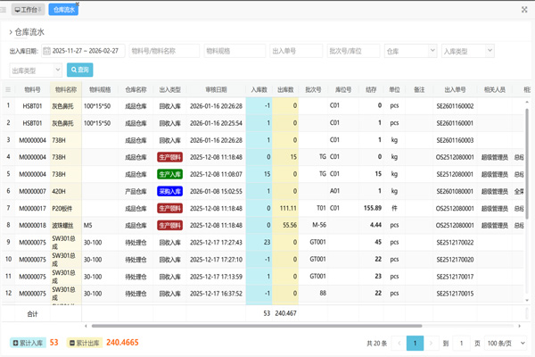Click the 合计 total row label

[x=32, y=313]
